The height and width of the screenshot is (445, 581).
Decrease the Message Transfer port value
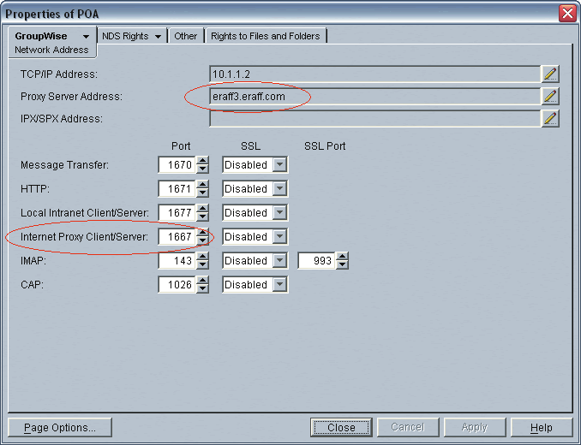(x=202, y=169)
